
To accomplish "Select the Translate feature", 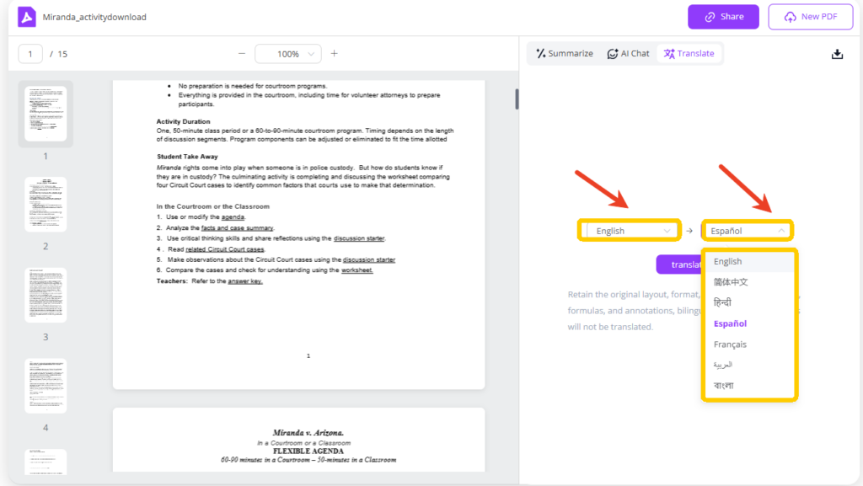I will point(689,53).
